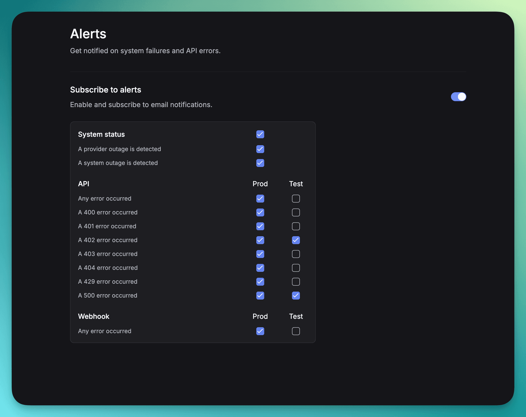The image size is (526, 417).
Task: Enable Test for 'A 429 error occurred'
Action: (296, 282)
